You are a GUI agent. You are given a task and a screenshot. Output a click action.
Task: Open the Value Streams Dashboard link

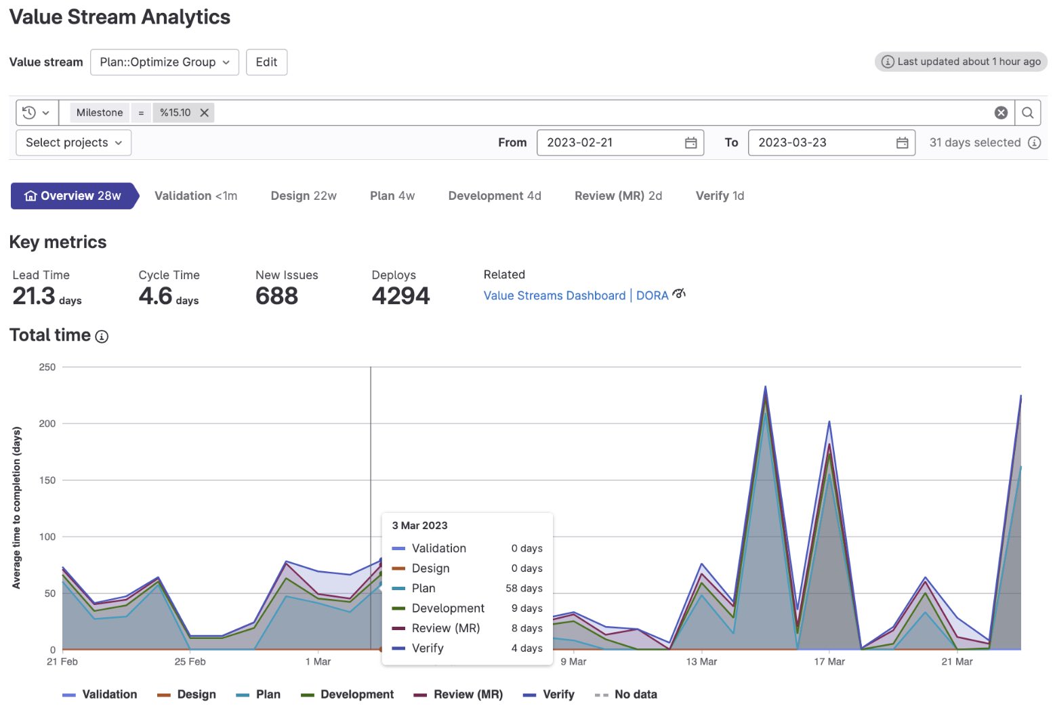tap(554, 295)
